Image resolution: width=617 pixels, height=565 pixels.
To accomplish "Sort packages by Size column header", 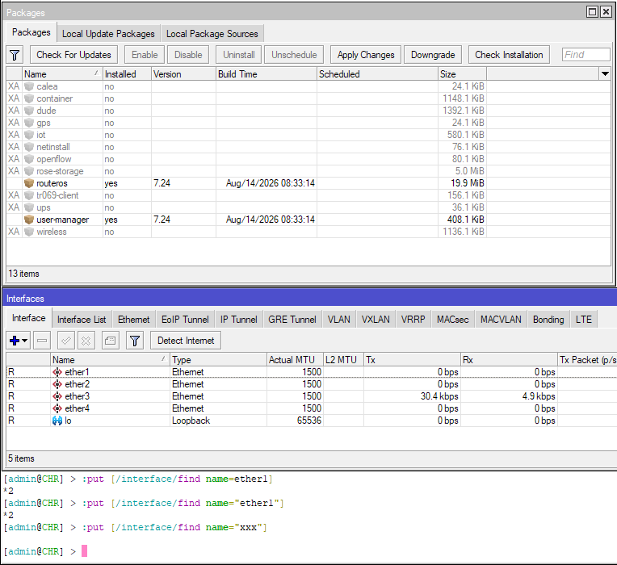I will click(x=462, y=74).
